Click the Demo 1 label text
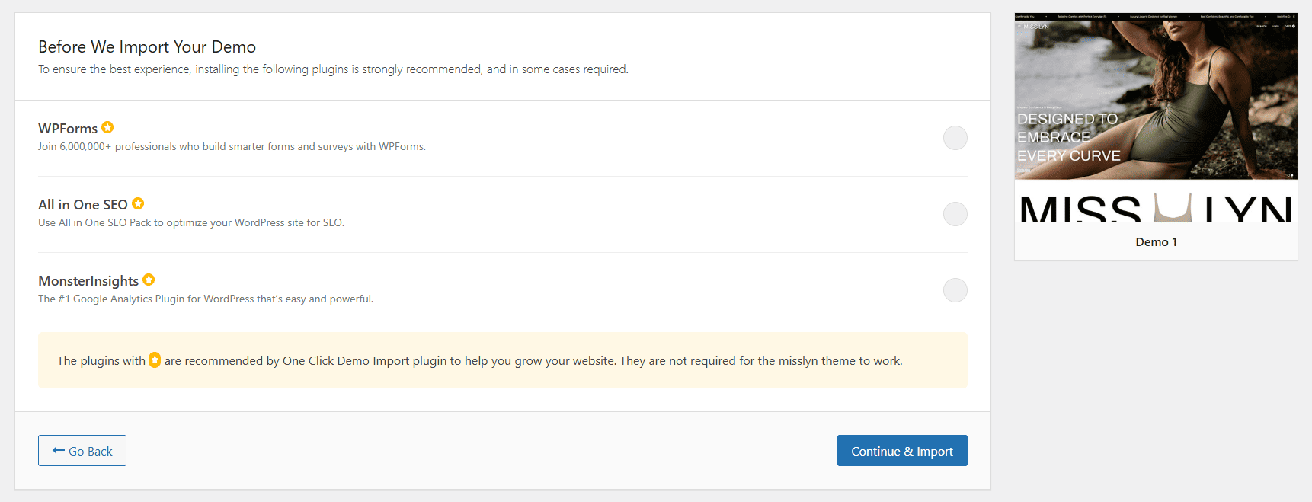Image resolution: width=1312 pixels, height=502 pixels. pyautogui.click(x=1156, y=241)
